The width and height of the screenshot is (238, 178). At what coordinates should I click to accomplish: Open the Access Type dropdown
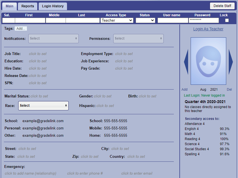coord(117,20)
